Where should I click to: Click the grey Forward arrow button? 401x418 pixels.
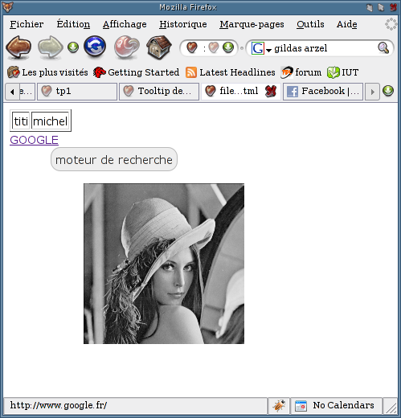[50, 47]
